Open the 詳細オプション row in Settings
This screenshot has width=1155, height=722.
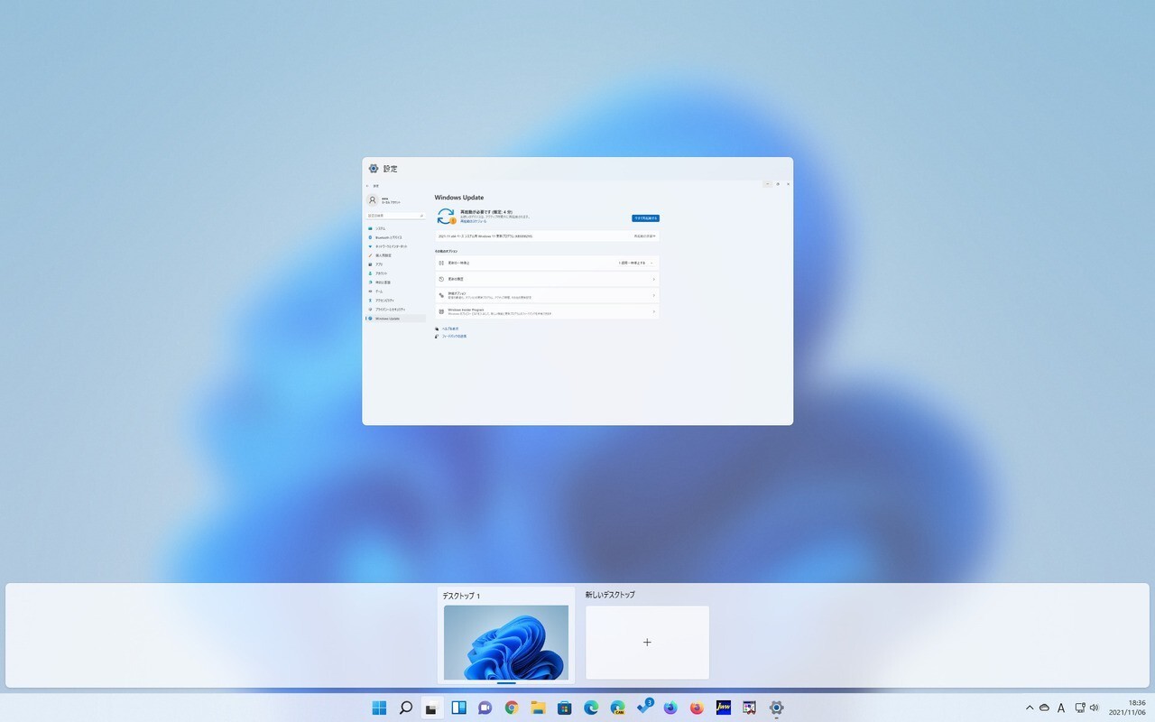click(x=547, y=295)
